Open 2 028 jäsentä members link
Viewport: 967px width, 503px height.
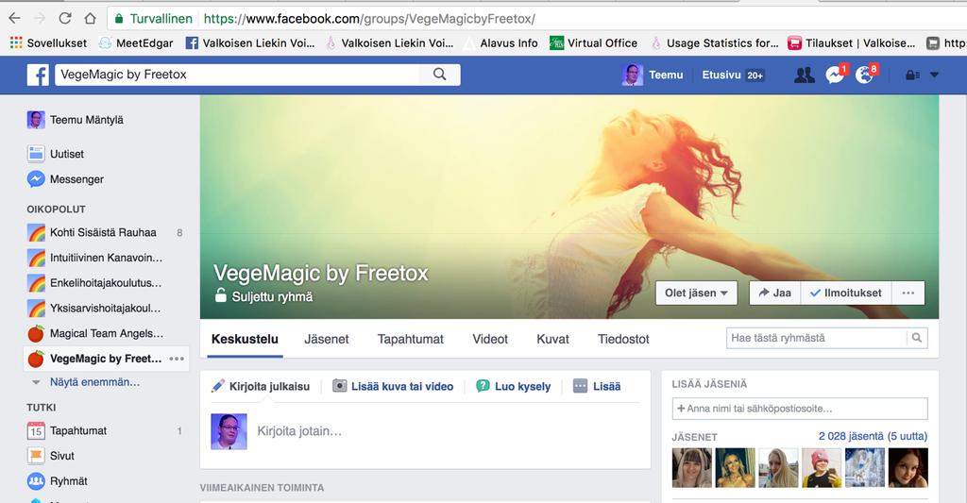pyautogui.click(x=873, y=436)
